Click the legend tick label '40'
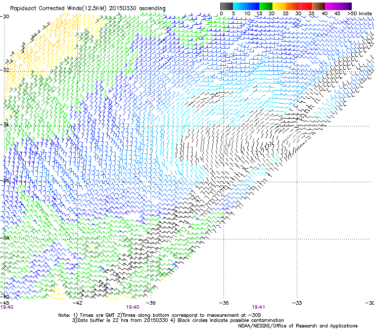The height and width of the screenshot is (329, 374). pyautogui.click(x=324, y=13)
